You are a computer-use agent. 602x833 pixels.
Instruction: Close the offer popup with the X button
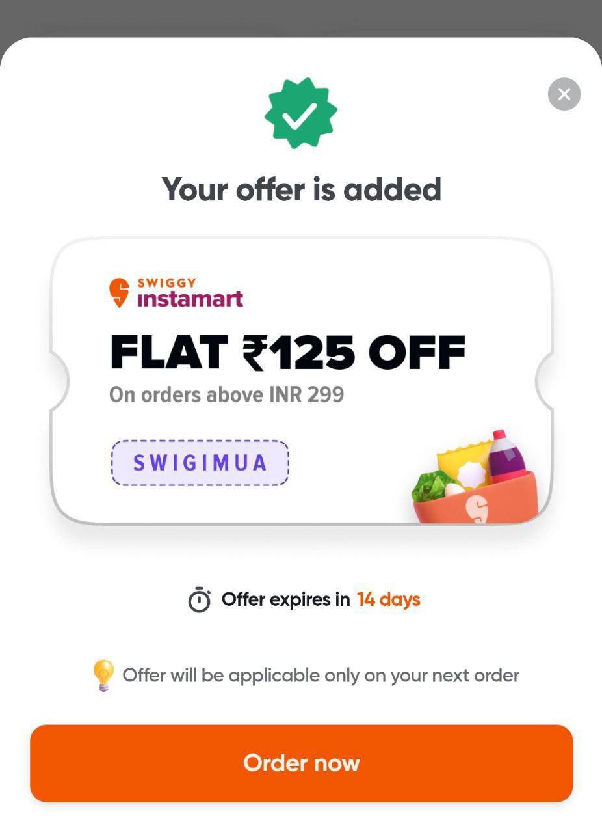(x=564, y=94)
